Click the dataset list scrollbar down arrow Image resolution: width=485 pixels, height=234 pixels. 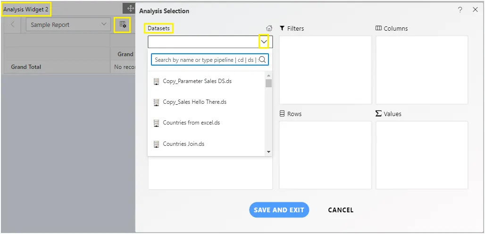268,152
